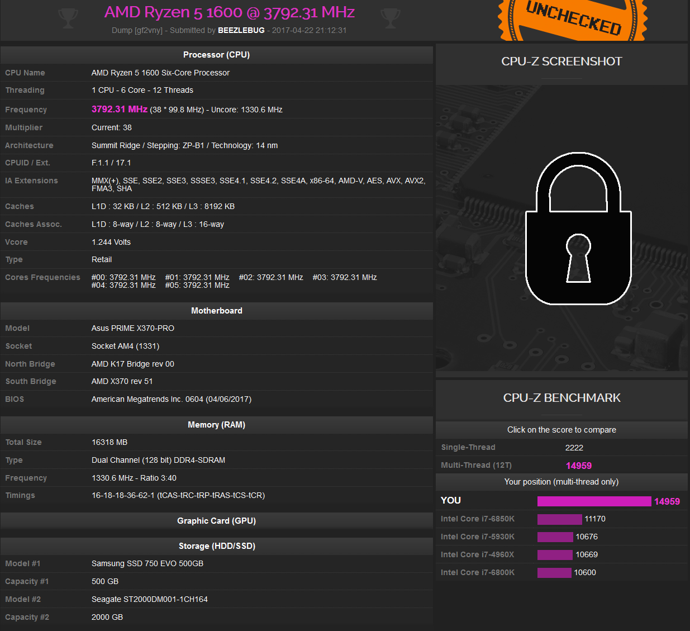The width and height of the screenshot is (690, 631).
Task: Click the Processor (CPU) section header
Action: click(217, 55)
